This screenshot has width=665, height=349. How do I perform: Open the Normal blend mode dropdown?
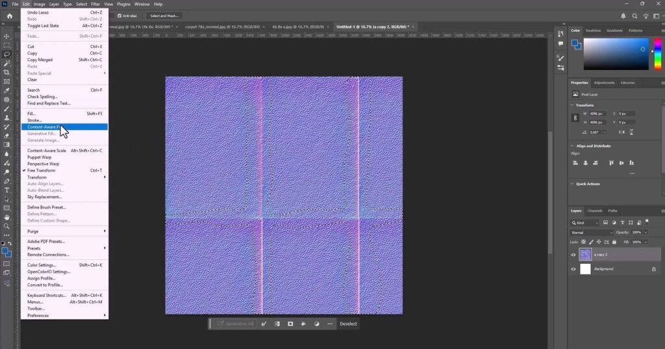[x=592, y=233]
